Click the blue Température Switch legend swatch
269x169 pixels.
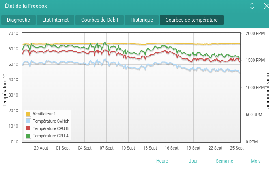coord(28,121)
